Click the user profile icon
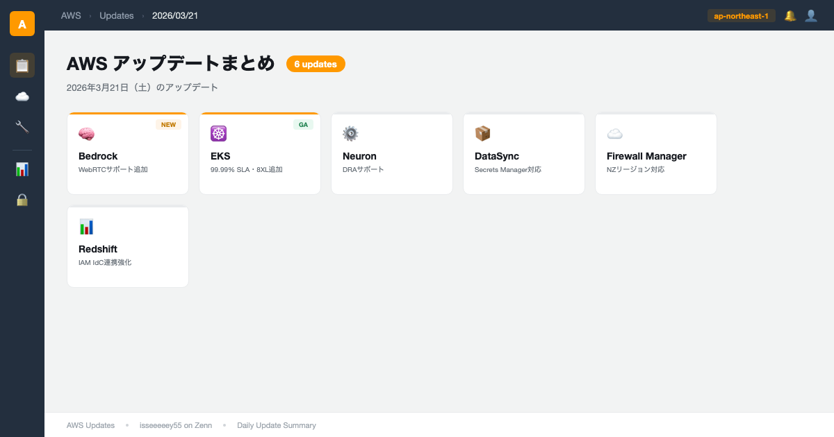The width and height of the screenshot is (834, 437). [811, 15]
